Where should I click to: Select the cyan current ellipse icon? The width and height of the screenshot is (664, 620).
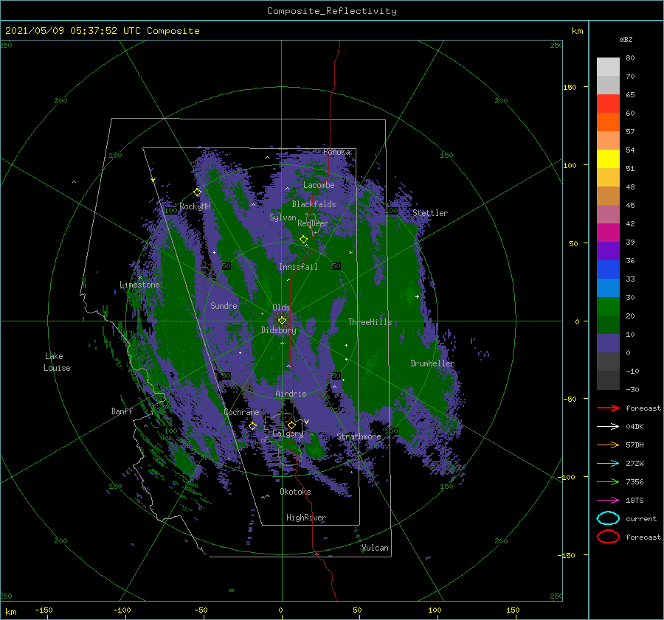tap(608, 518)
